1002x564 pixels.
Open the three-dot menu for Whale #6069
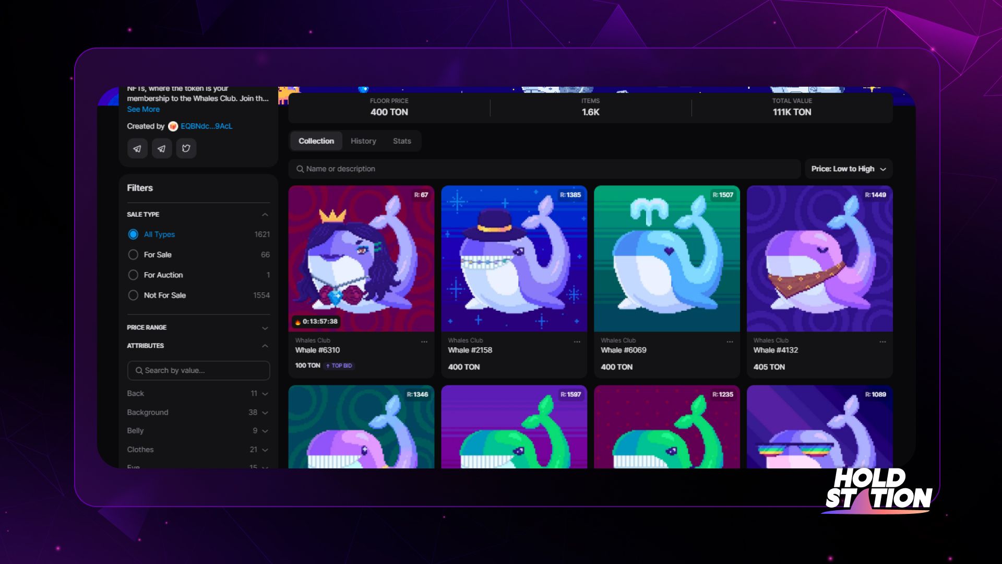coord(730,342)
